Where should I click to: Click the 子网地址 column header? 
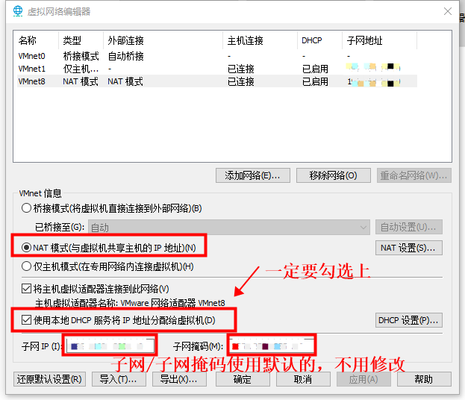click(380, 40)
